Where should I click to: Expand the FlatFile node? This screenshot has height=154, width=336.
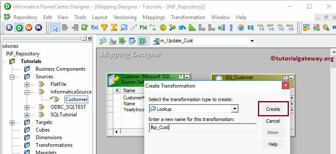[x=27, y=84]
